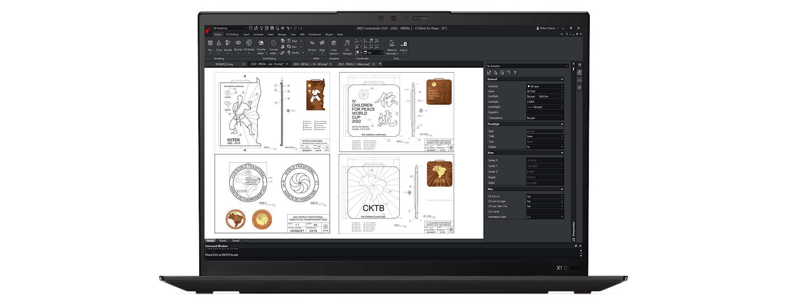
Task: Open the Cross Section snapshot tool
Action: pyautogui.click(x=333, y=47)
